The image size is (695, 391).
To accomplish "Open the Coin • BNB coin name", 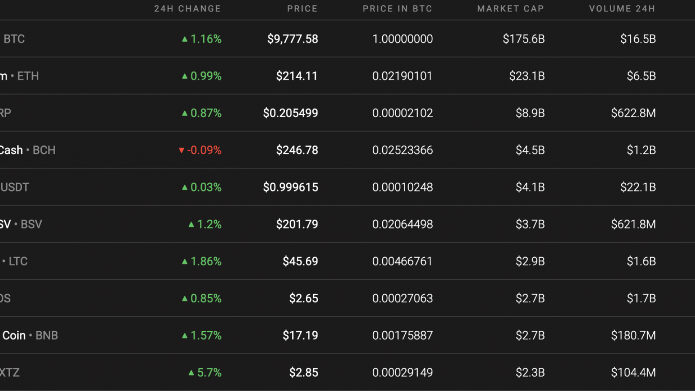I will (x=30, y=335).
